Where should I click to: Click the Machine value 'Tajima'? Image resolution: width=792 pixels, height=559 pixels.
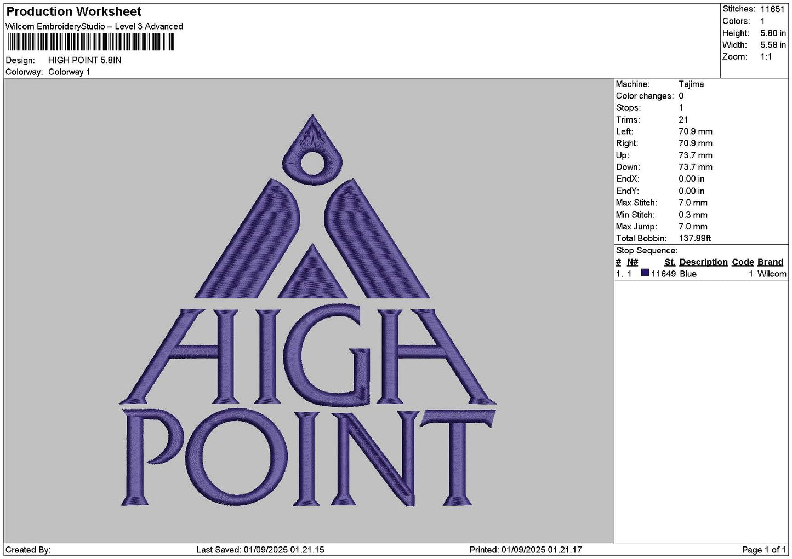[x=691, y=84]
